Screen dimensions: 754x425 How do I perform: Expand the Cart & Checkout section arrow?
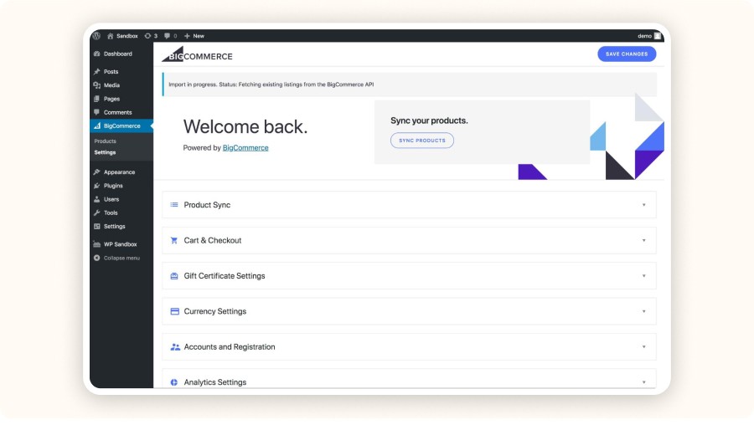tap(644, 241)
